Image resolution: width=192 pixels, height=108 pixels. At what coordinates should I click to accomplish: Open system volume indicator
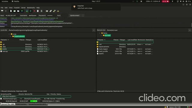coord(183,1)
